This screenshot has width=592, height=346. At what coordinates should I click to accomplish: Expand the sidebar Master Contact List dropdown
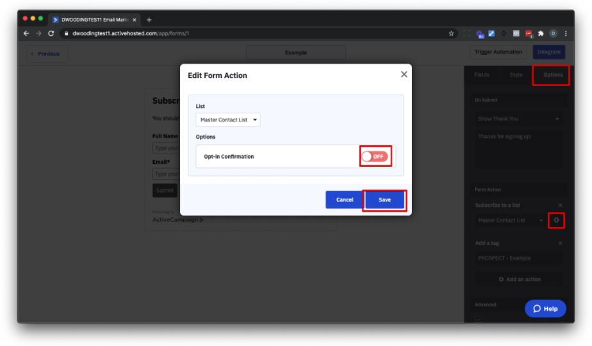[x=510, y=220]
